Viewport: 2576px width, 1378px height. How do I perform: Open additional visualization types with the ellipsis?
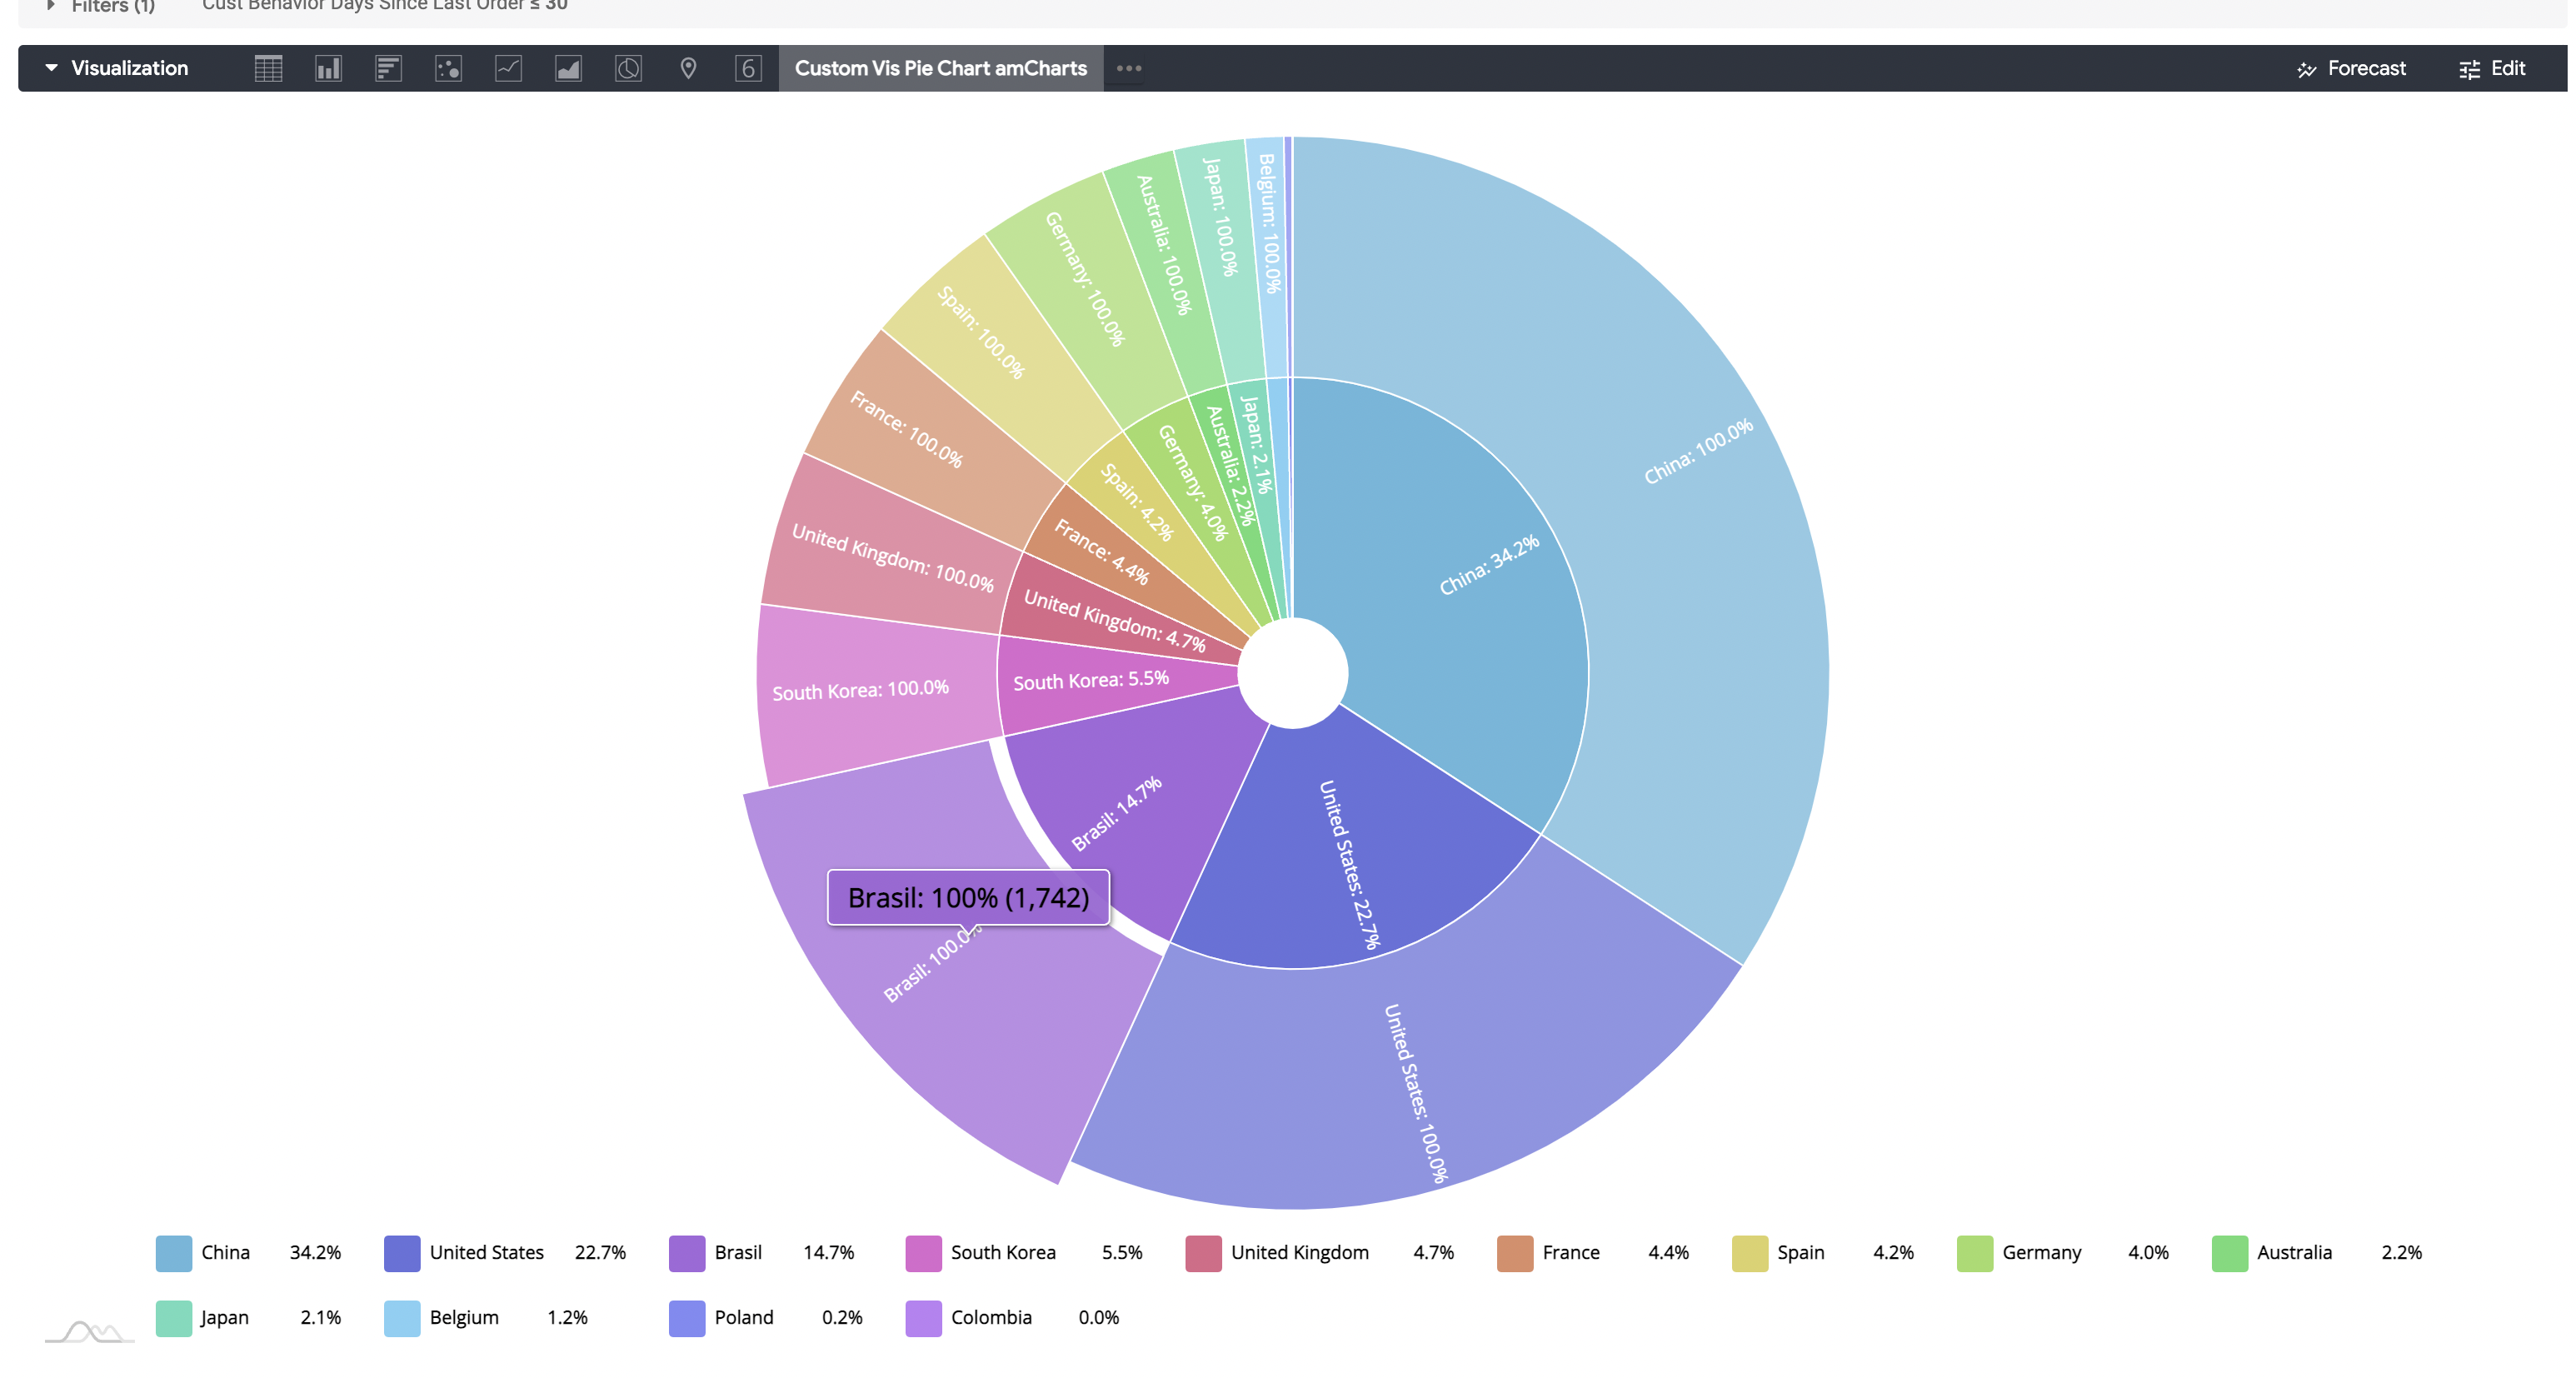click(1128, 68)
